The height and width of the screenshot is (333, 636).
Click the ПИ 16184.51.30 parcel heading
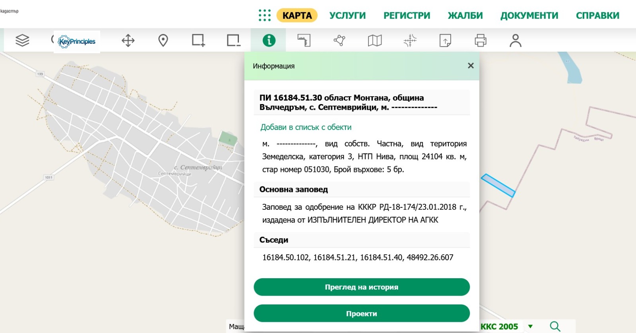[x=362, y=102]
